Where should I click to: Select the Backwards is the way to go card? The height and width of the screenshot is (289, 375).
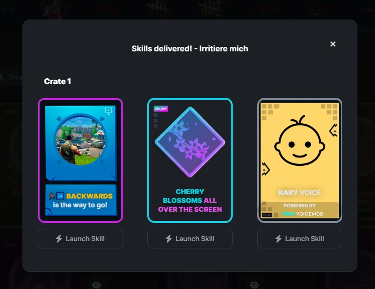81,160
